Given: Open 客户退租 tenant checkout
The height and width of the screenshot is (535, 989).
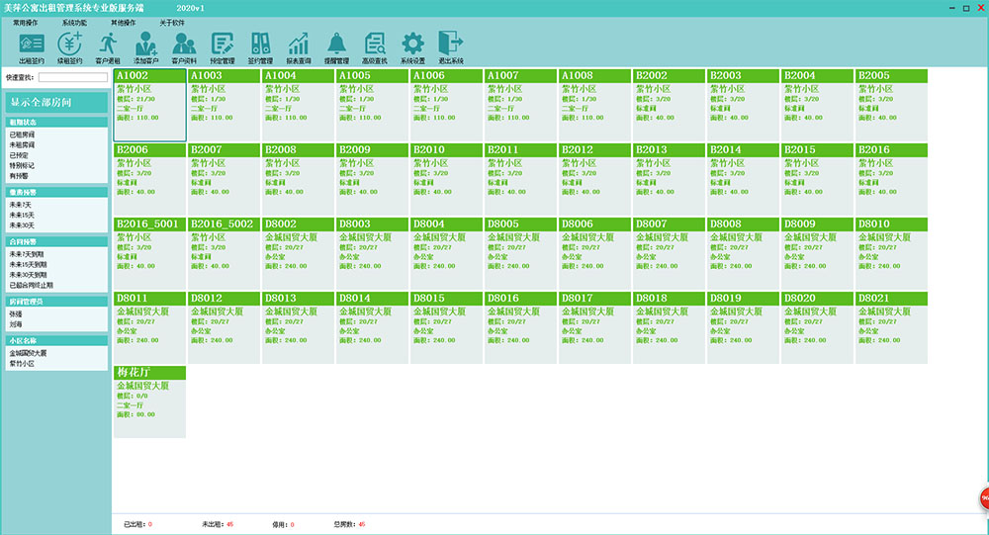Looking at the screenshot, I should pyautogui.click(x=108, y=46).
